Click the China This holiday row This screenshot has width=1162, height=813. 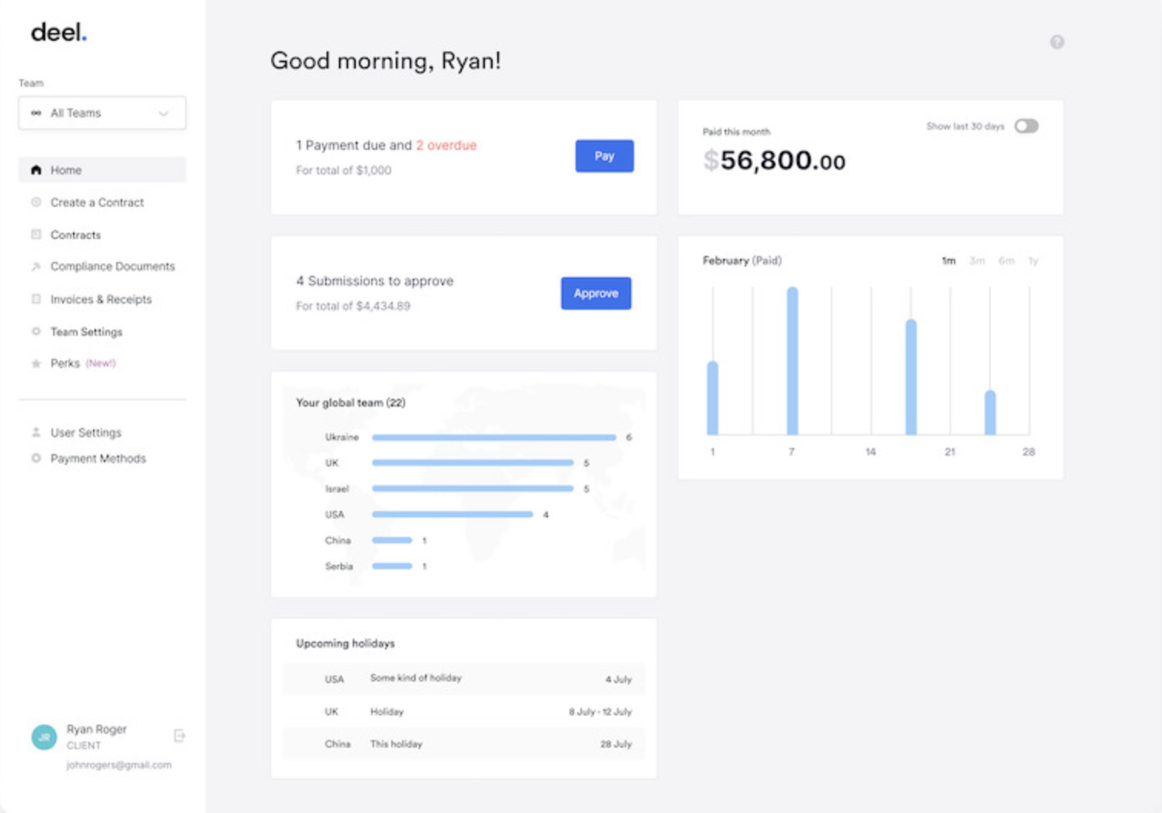click(464, 744)
